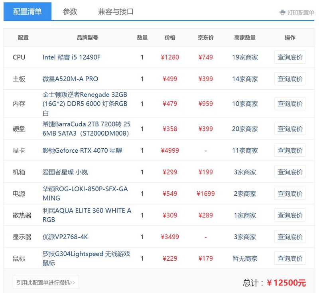Click 查询底价 for the 内存 row
The image size is (319, 293).
(290, 104)
